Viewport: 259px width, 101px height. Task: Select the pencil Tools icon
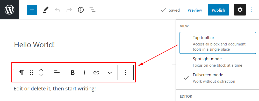click(45, 10)
